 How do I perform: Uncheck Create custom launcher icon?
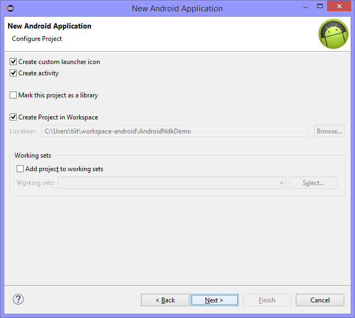(13, 62)
